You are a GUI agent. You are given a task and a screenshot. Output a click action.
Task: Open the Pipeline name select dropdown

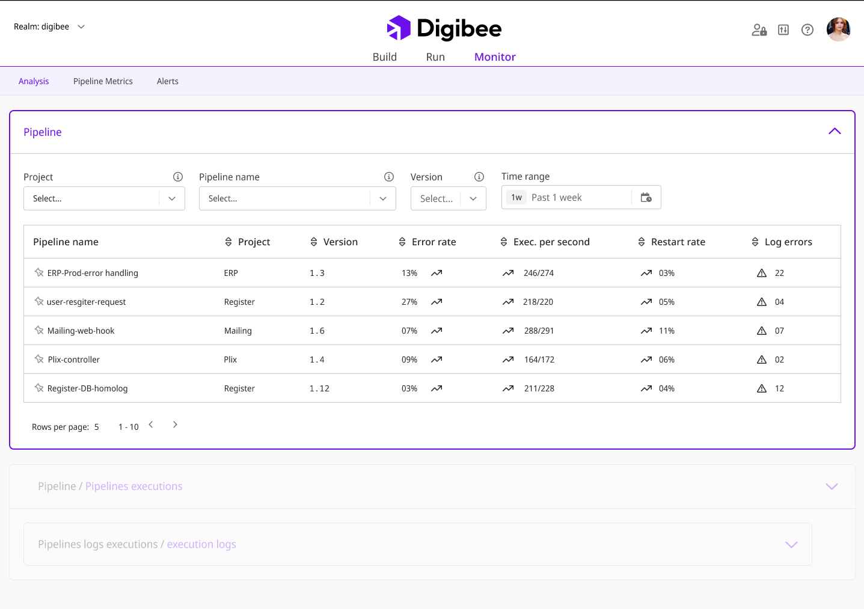[298, 198]
